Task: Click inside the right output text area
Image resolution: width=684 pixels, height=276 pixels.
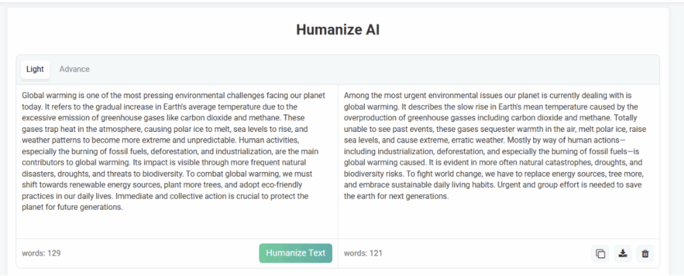Action: point(498,219)
